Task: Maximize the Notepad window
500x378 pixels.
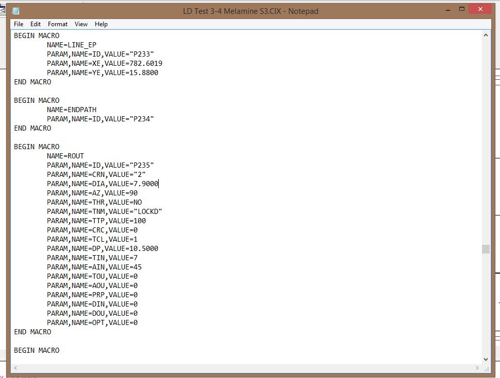Action: (x=462, y=9)
